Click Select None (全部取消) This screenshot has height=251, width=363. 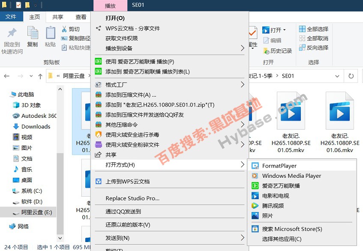click(x=314, y=38)
